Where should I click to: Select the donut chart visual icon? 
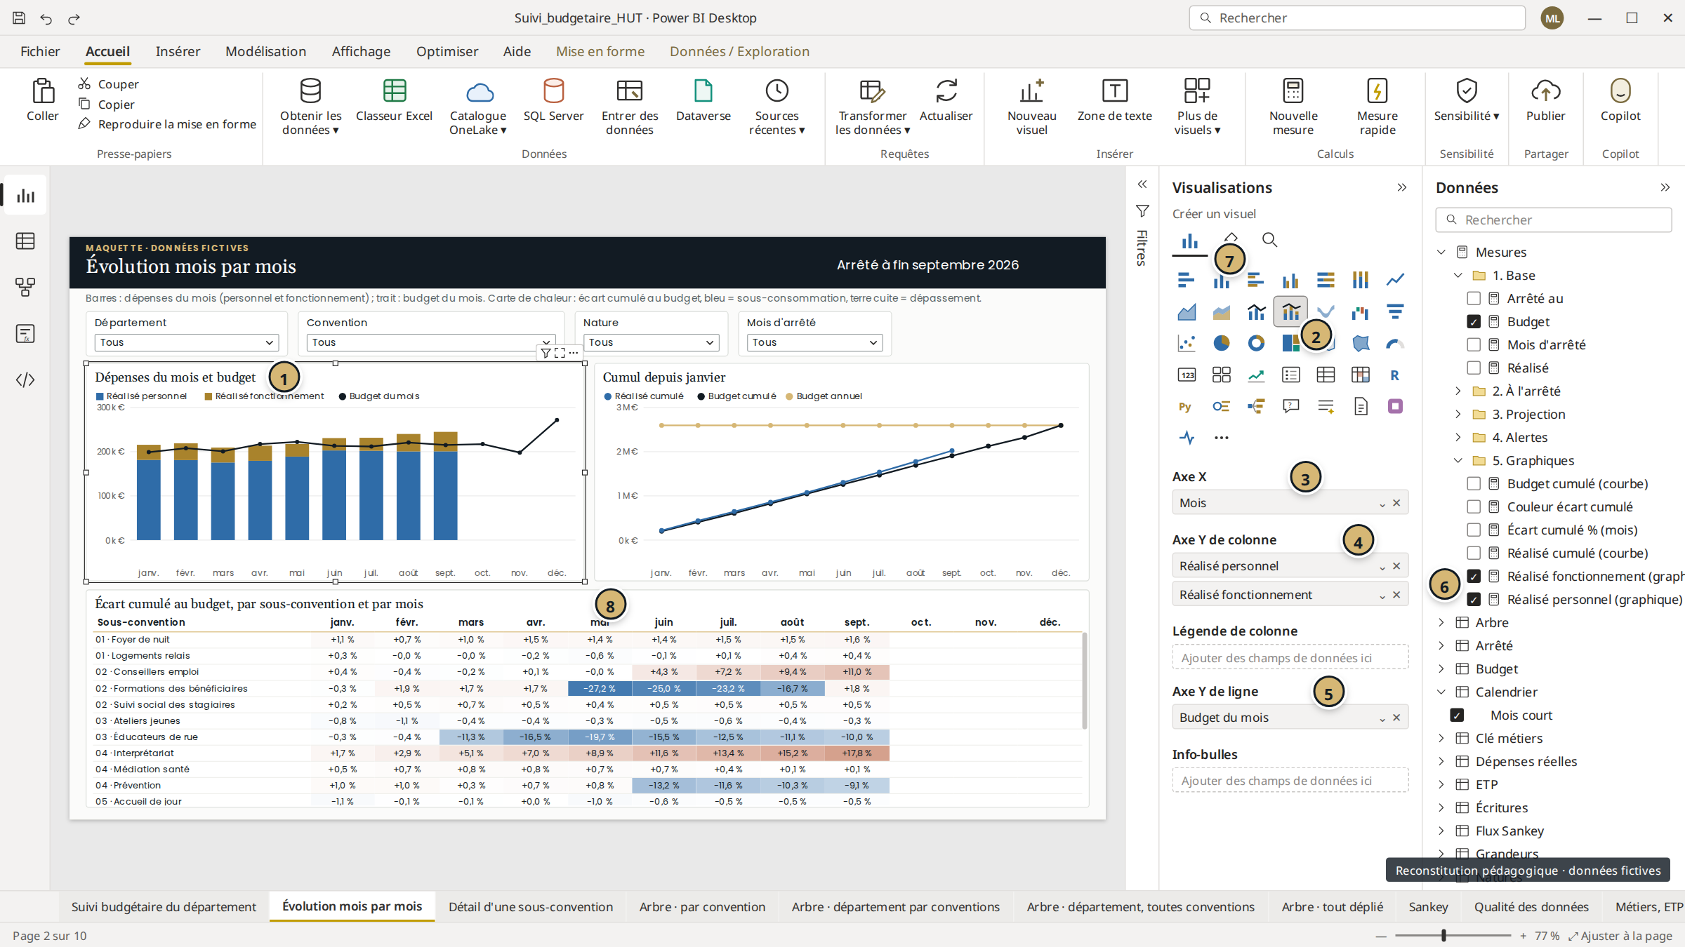pyautogui.click(x=1256, y=343)
